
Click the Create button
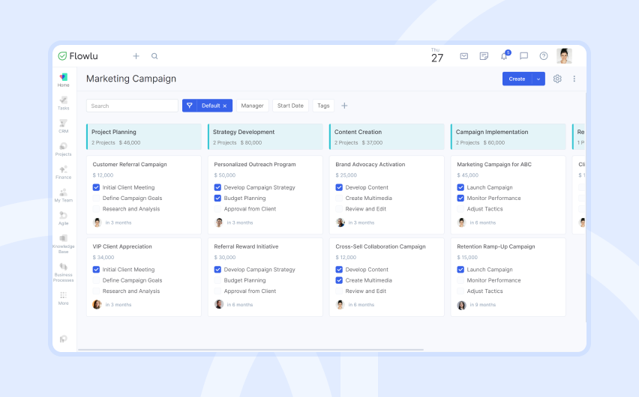click(x=517, y=79)
